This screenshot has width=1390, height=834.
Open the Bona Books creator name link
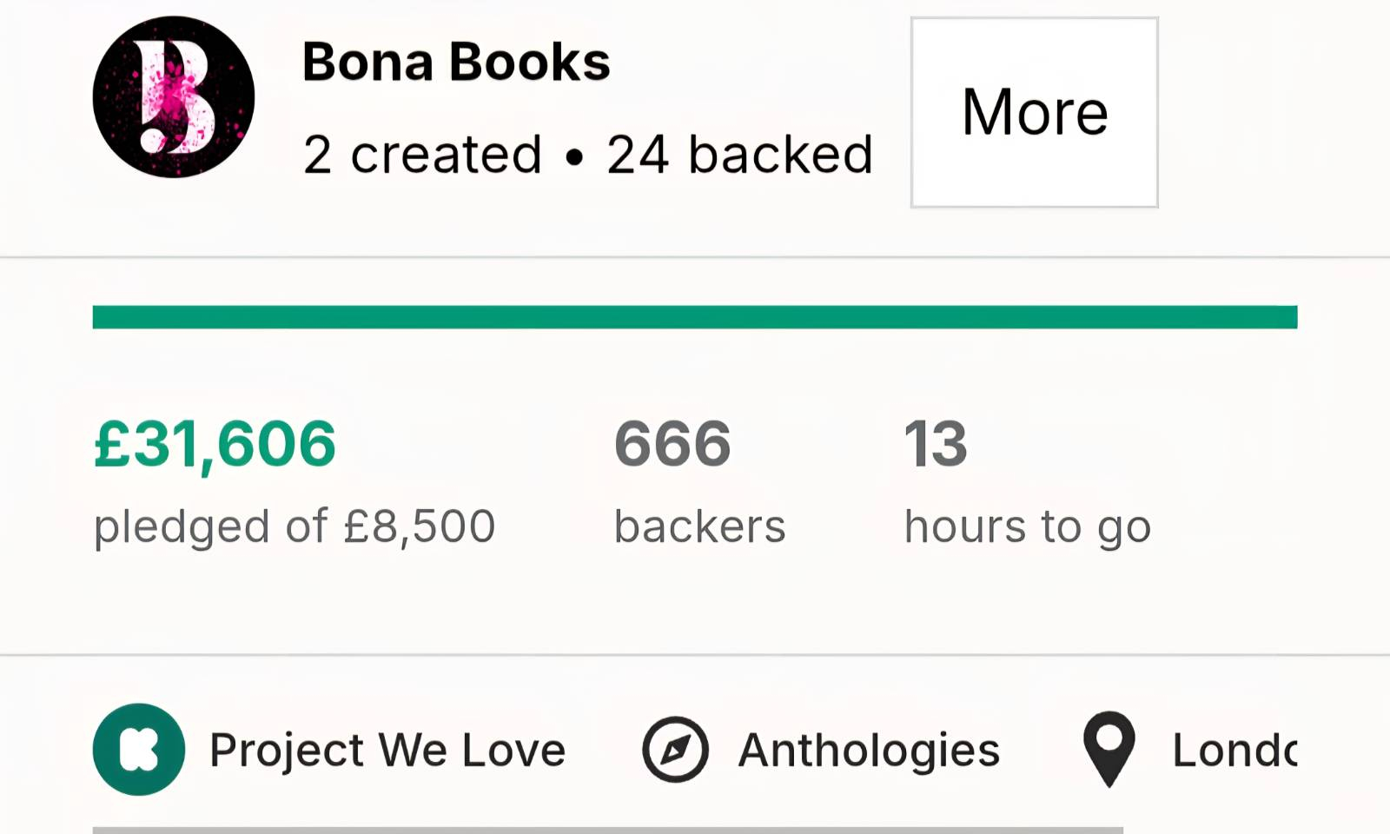point(456,63)
